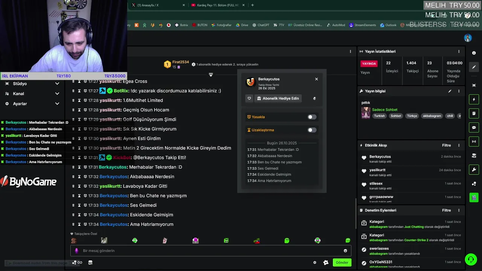Click the sweriaaxes banned entry

[410, 251]
